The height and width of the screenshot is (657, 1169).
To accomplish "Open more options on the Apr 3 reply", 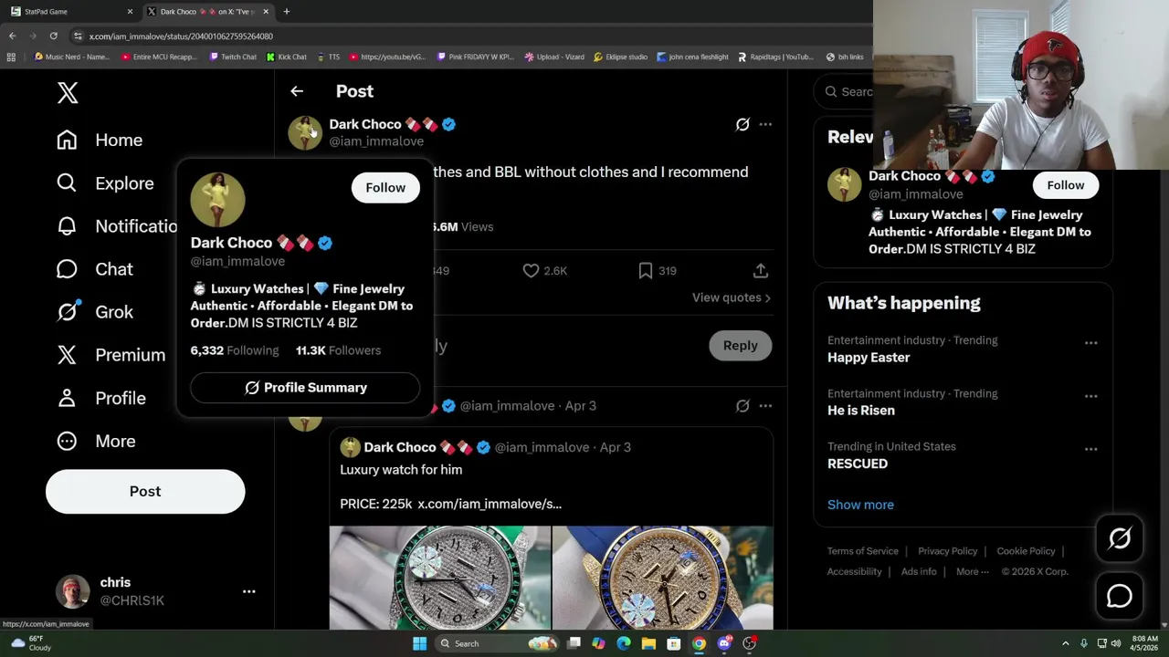I will pyautogui.click(x=765, y=405).
